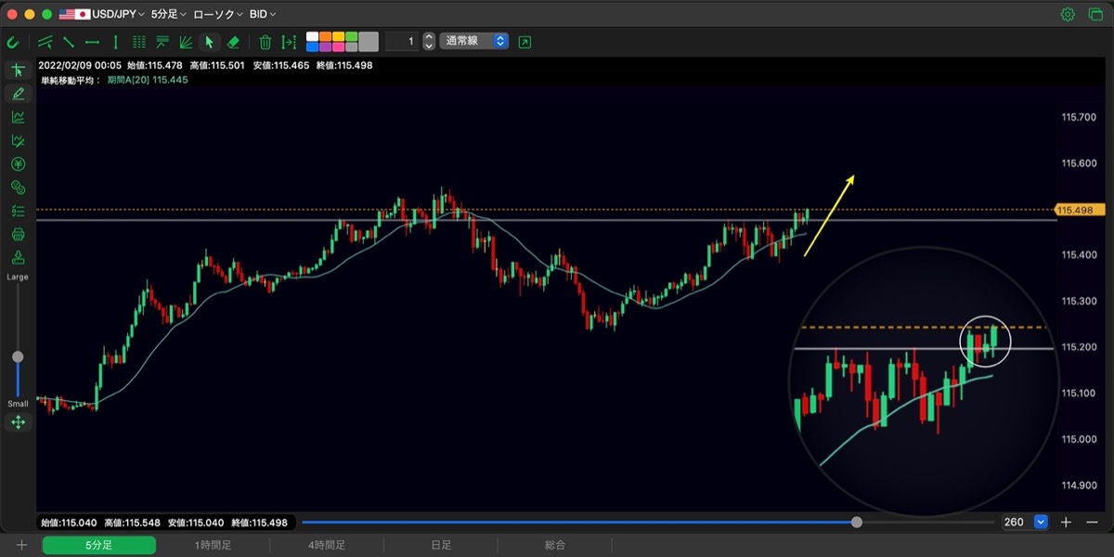Open chart in new window icon
The width and height of the screenshot is (1114, 557).
coord(525,42)
